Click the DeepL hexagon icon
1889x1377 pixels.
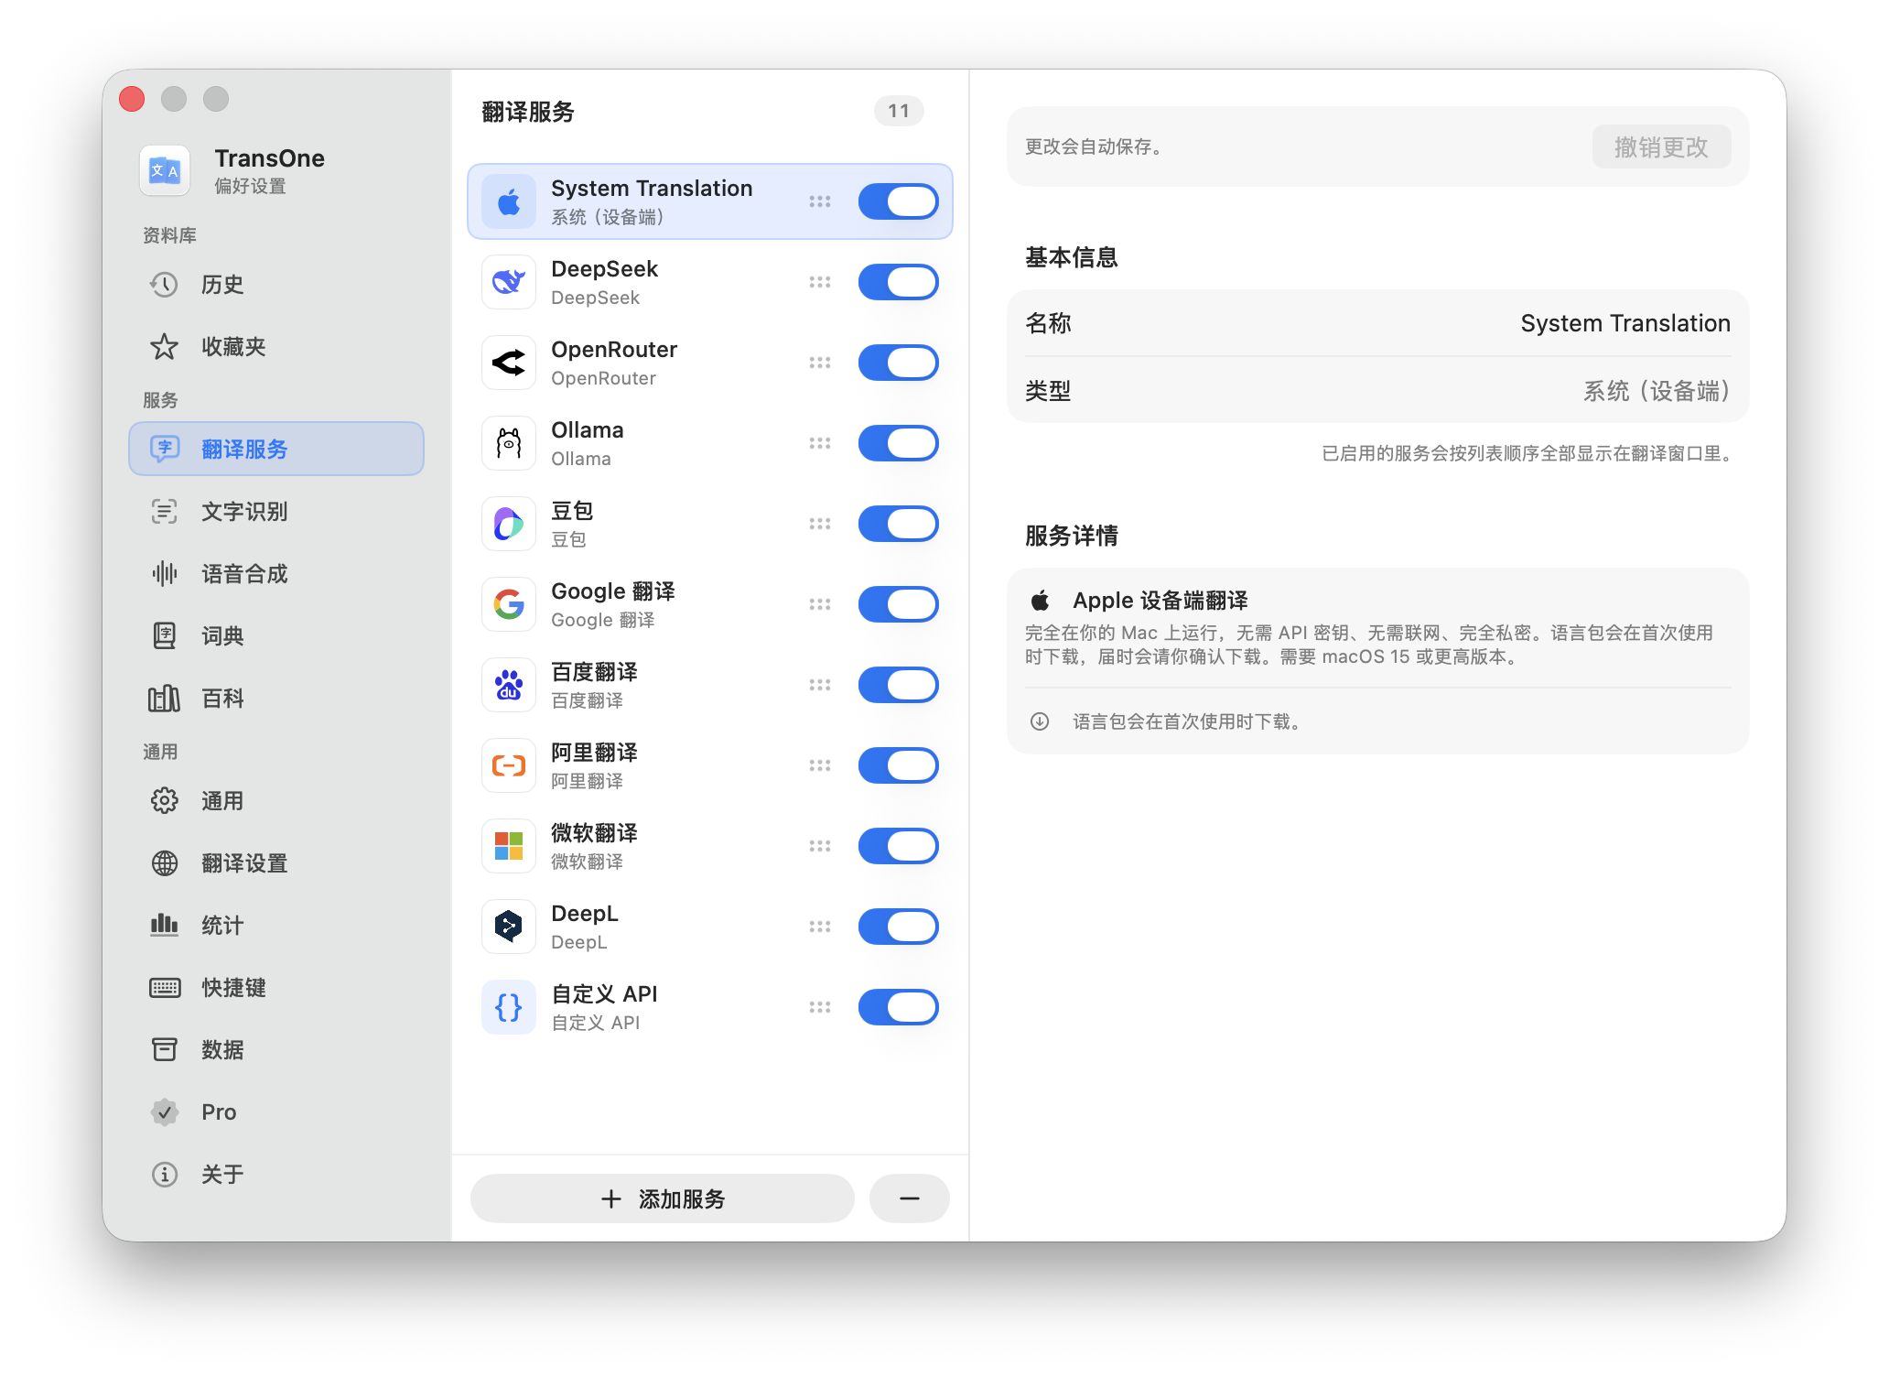[509, 927]
